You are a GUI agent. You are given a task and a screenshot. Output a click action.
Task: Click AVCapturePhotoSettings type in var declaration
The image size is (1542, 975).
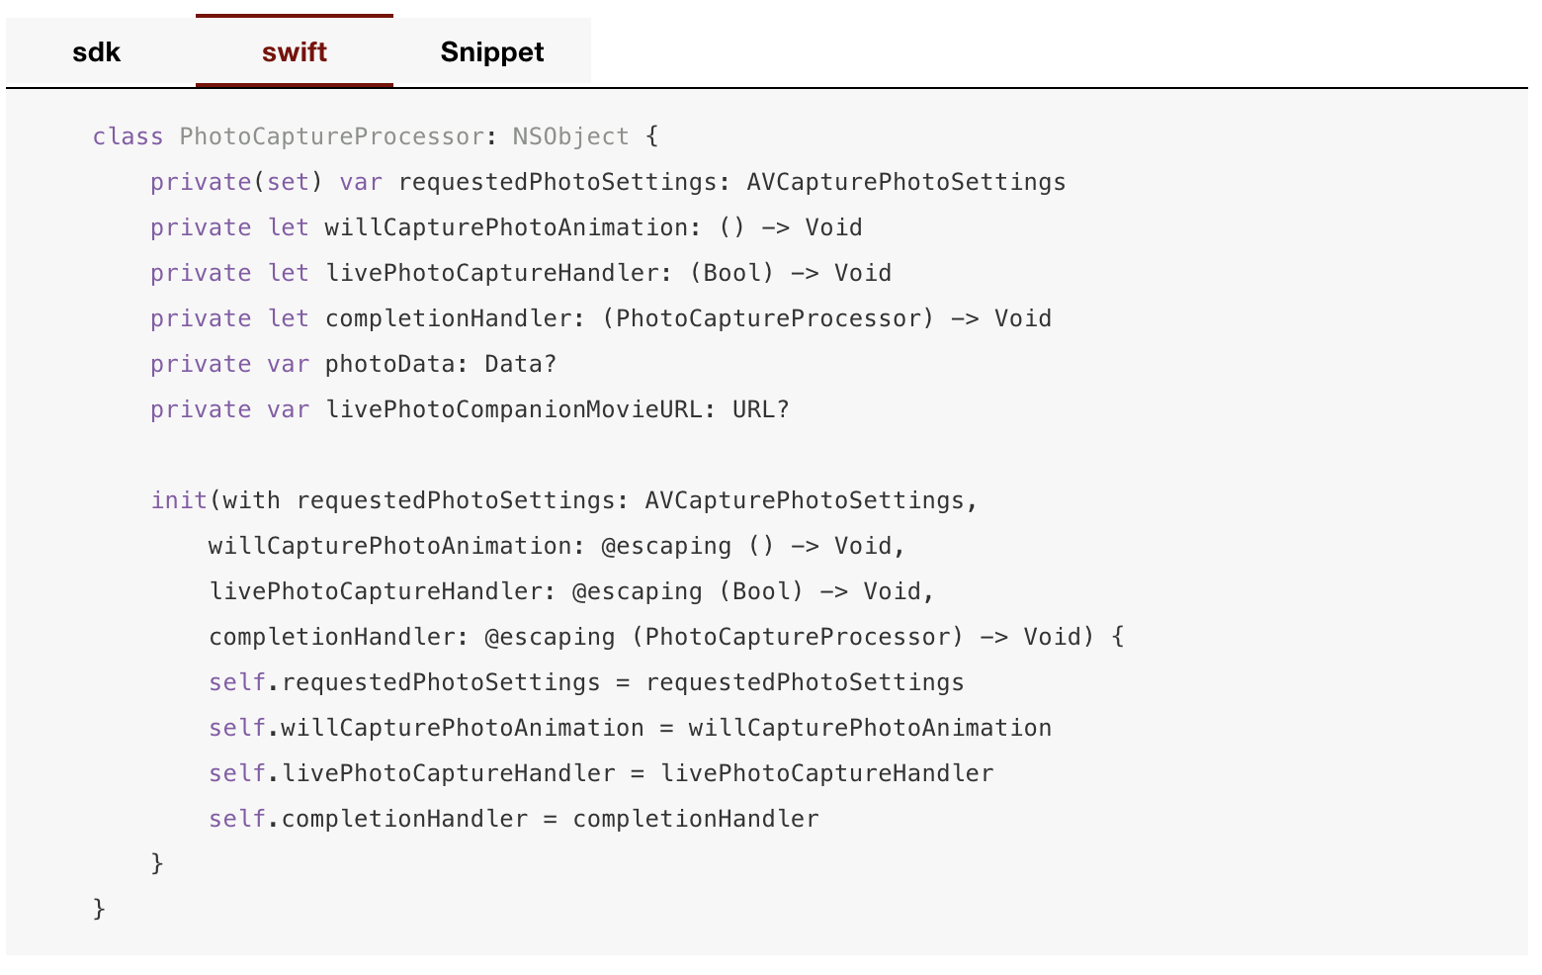click(906, 182)
